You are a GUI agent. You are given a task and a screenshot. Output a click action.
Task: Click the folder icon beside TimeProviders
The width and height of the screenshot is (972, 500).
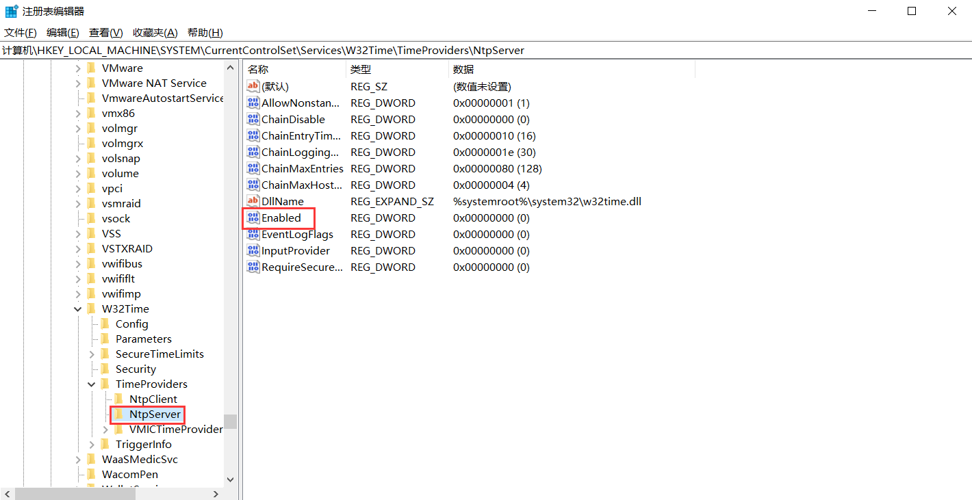[x=105, y=384]
